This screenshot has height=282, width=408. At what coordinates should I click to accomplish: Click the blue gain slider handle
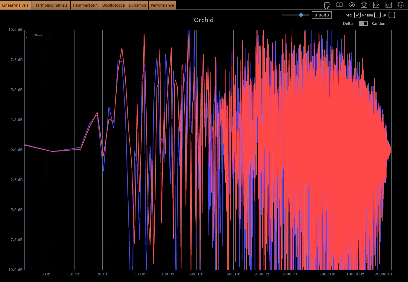pyautogui.click(x=301, y=15)
